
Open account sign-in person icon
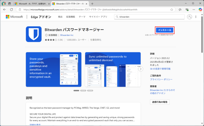click(189, 17)
